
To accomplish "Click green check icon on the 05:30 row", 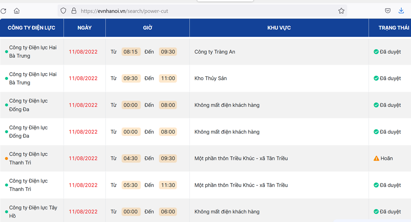I will pyautogui.click(x=376, y=185).
